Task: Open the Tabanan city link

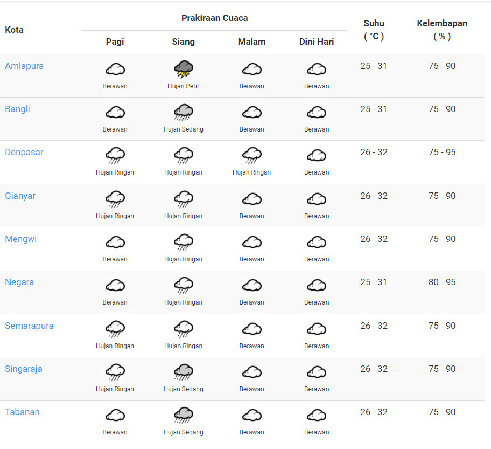Action: click(x=23, y=412)
